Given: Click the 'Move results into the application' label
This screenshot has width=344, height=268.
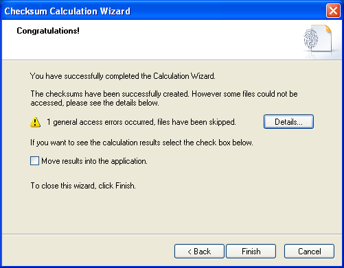Looking at the screenshot, I should tap(94, 161).
